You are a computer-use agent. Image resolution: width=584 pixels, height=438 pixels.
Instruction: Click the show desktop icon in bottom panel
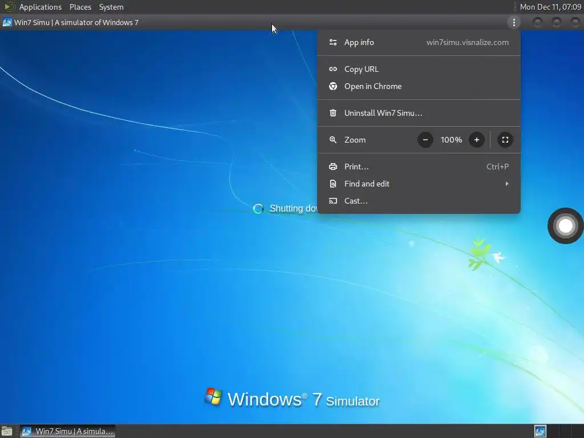coord(7,432)
